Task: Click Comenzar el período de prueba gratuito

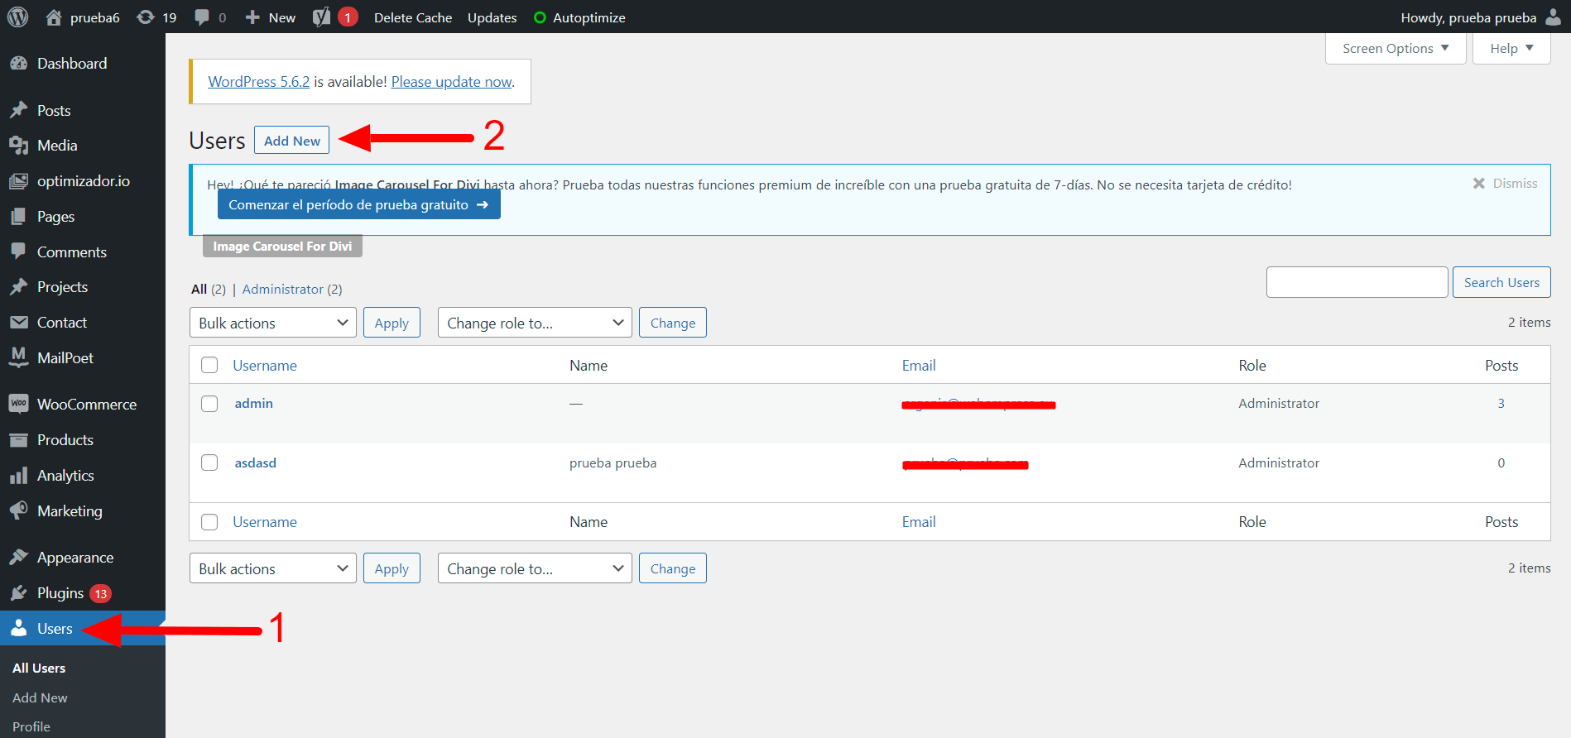Action: coord(359,205)
